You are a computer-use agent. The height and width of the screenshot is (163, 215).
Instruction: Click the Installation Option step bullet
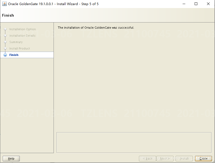[x=5, y=29]
